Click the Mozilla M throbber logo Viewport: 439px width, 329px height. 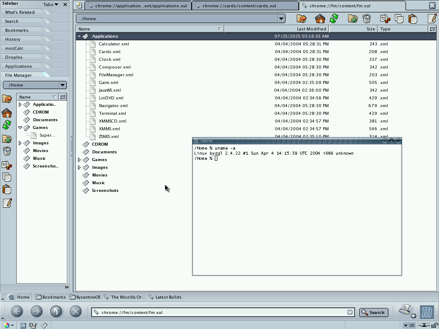[427, 312]
